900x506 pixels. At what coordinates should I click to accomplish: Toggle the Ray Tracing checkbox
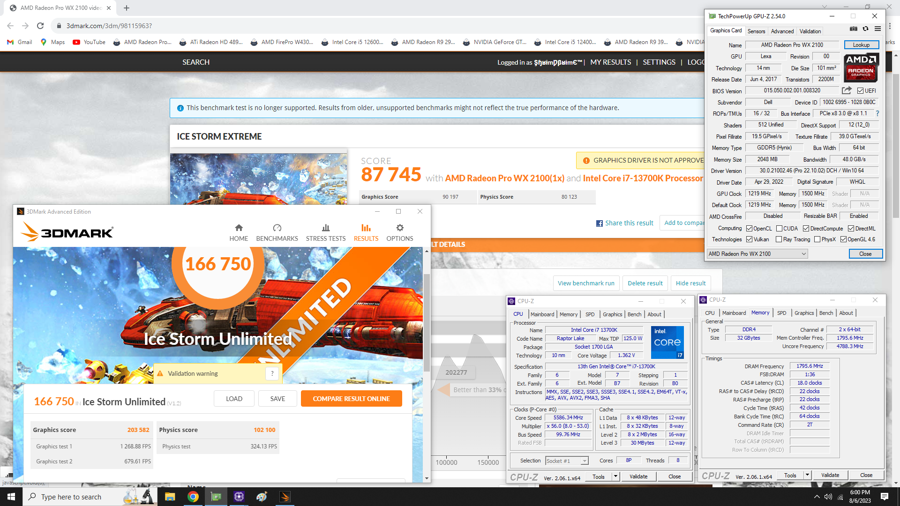point(779,239)
